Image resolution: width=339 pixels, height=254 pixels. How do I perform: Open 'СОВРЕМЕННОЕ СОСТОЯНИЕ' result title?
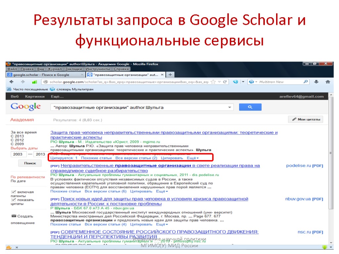(x=154, y=234)
